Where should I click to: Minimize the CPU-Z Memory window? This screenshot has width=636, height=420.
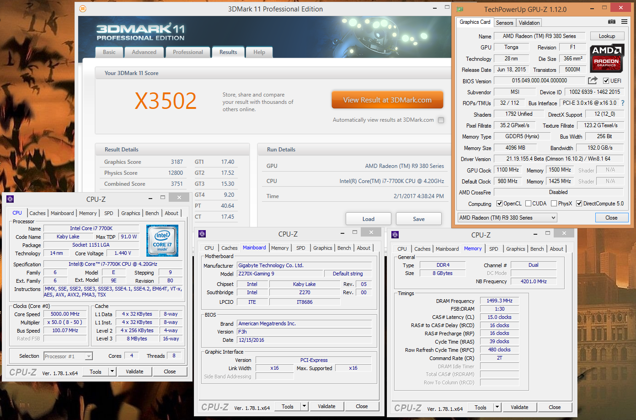(535, 234)
